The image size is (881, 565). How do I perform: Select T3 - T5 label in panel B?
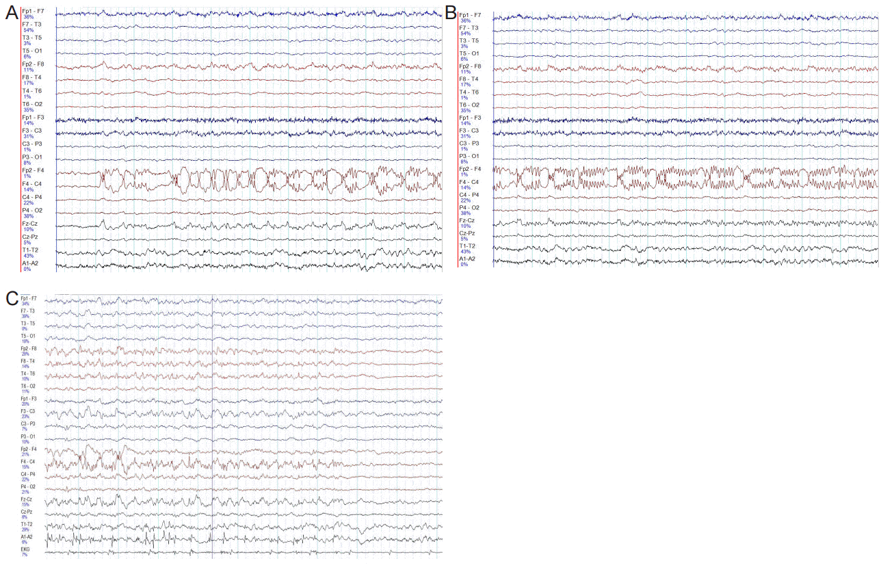tap(469, 41)
